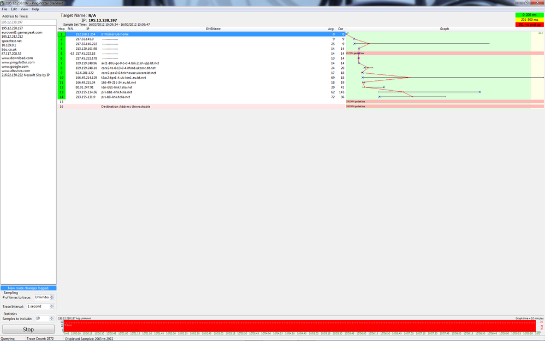Select the hop row with IP 217.41.222.178
This screenshot has width=545, height=341.
(202, 58)
